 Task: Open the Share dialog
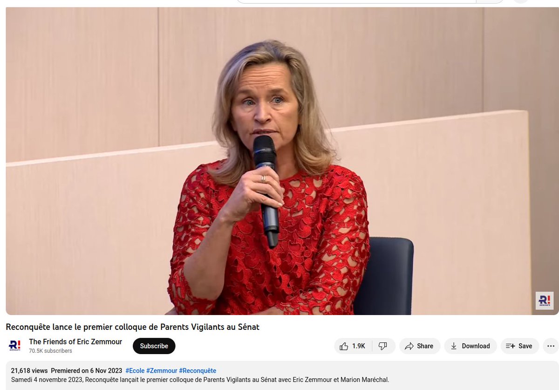pos(419,346)
